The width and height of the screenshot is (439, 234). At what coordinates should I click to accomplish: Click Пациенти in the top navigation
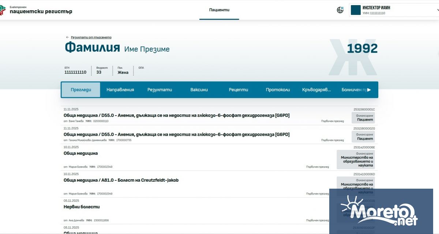tap(219, 10)
